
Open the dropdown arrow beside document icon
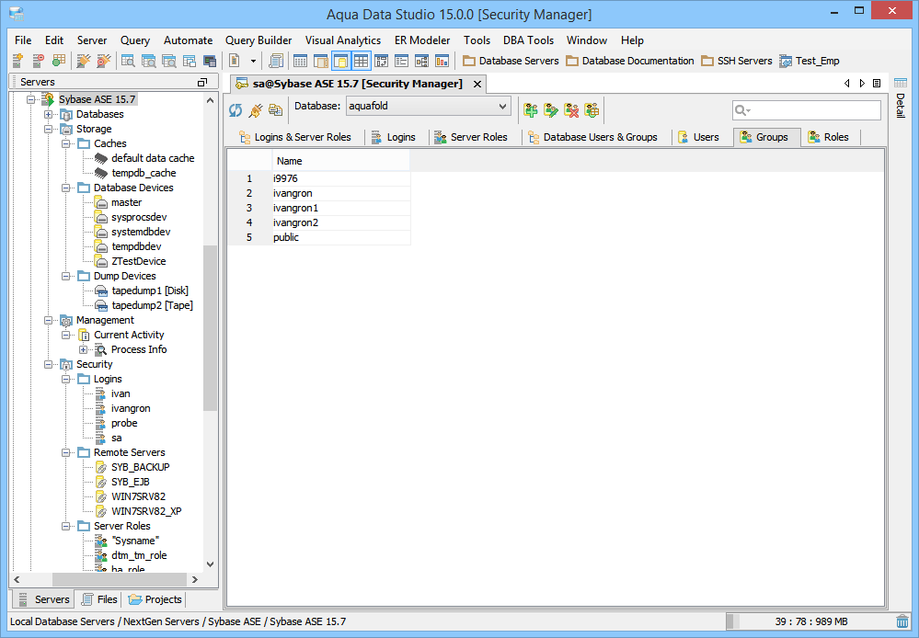[253, 61]
